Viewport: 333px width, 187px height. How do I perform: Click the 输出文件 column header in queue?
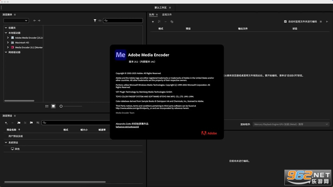(243, 29)
